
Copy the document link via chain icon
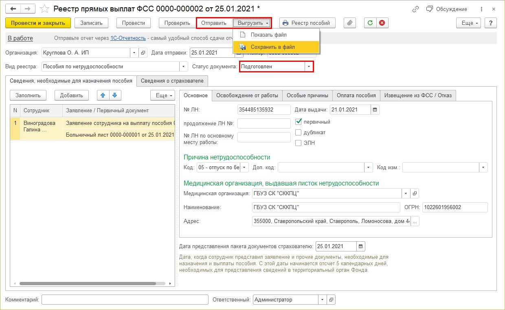(x=415, y=9)
